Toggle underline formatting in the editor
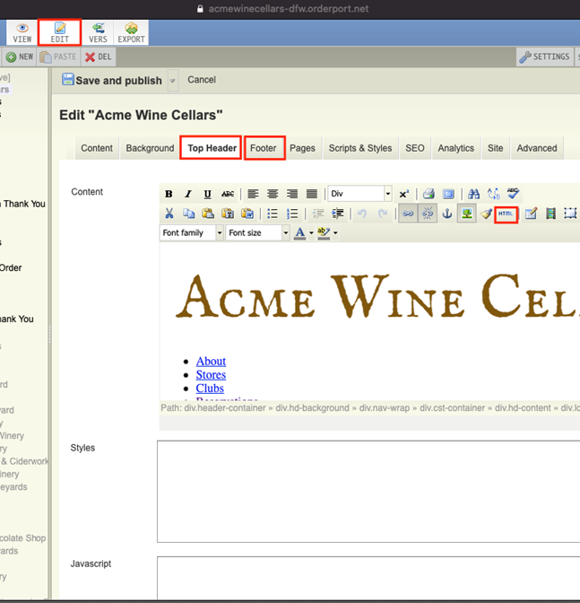Image resolution: width=580 pixels, height=603 pixels. click(207, 194)
